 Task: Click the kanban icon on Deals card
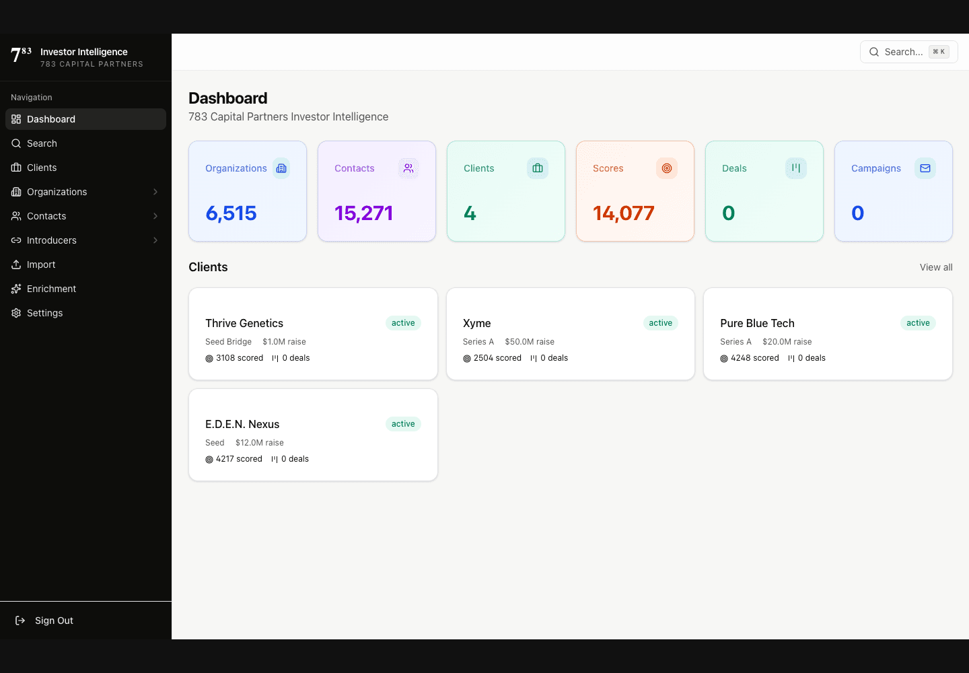(796, 168)
